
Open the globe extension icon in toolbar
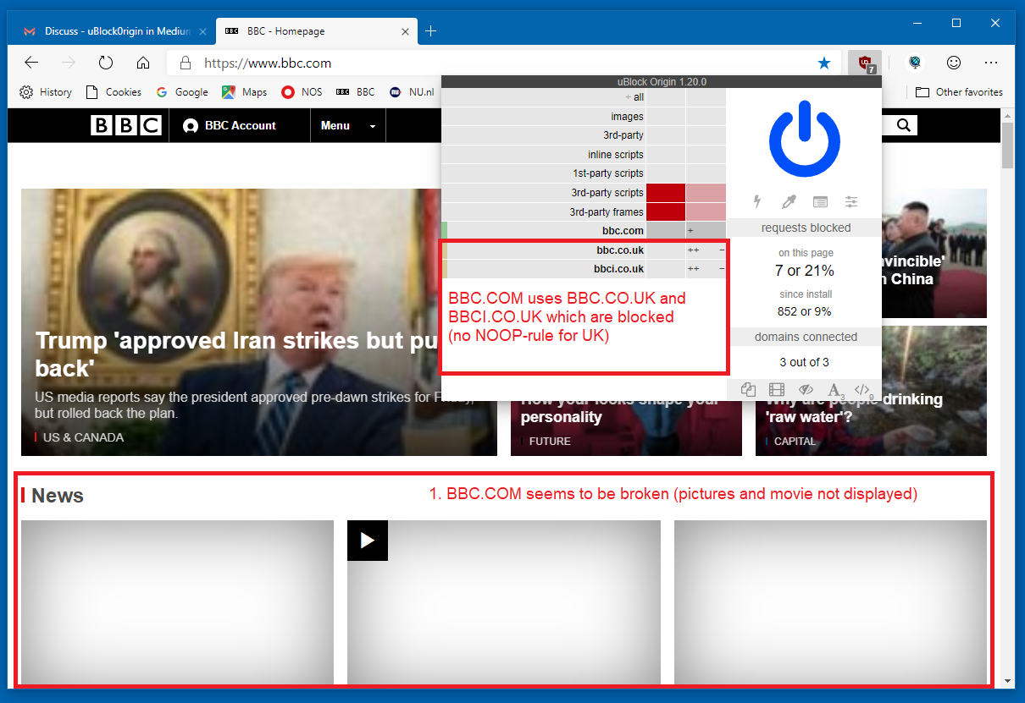pyautogui.click(x=915, y=63)
